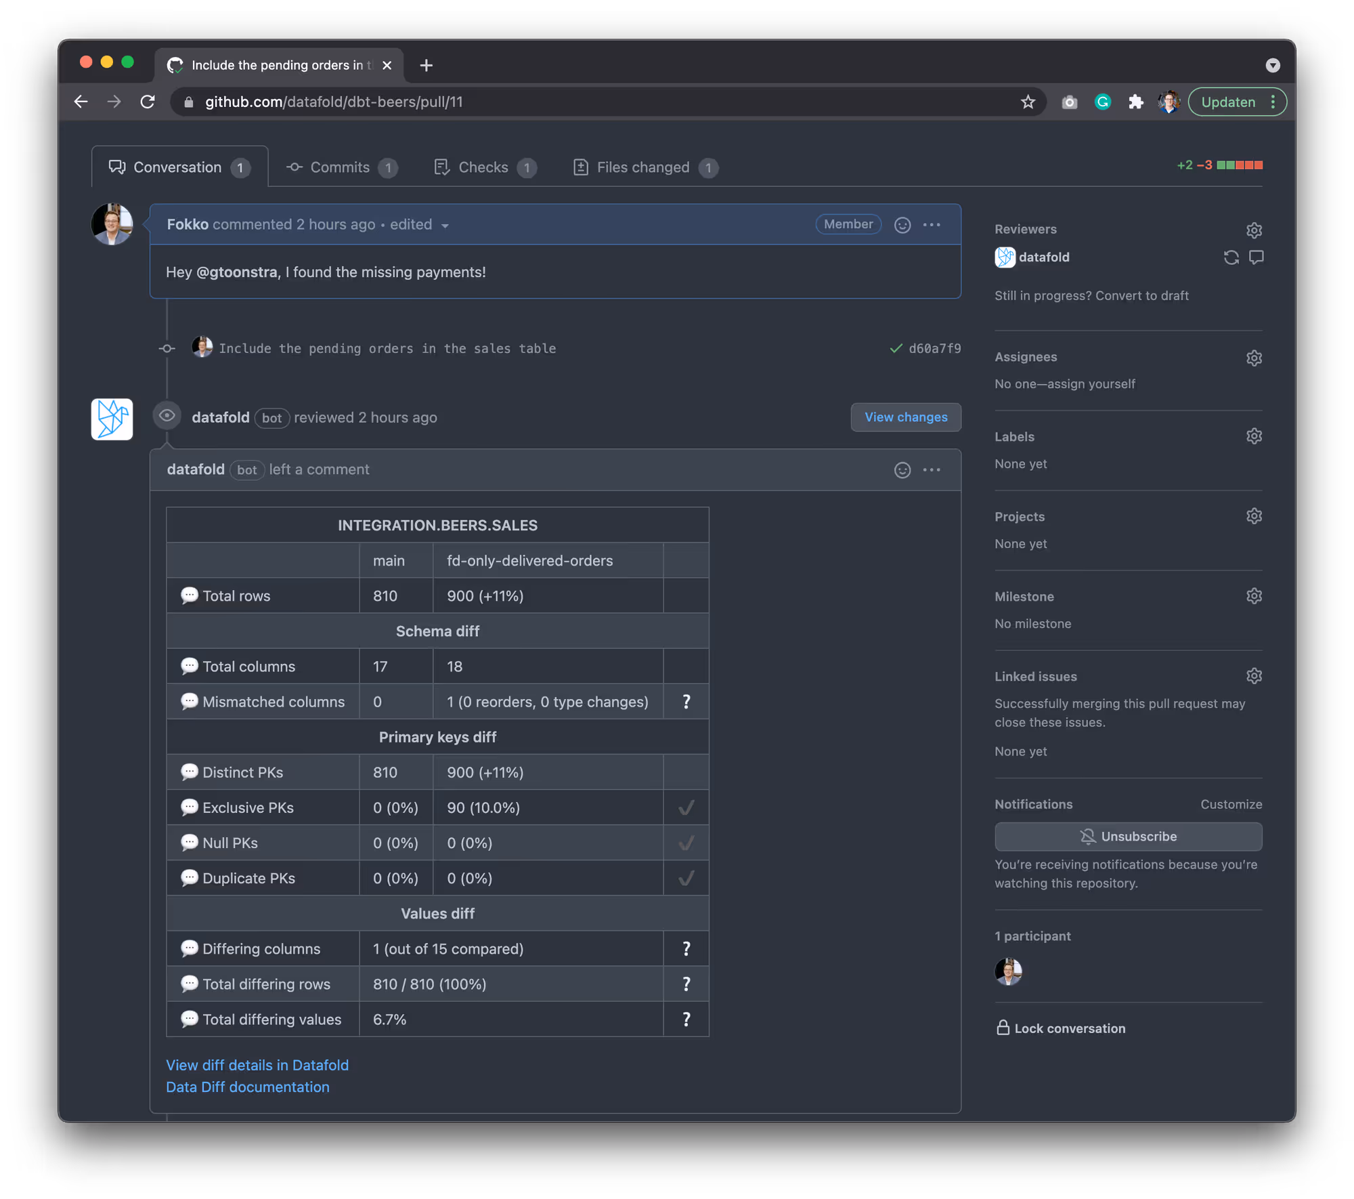
Task: Click the comment icon beside Mismatched columns
Action: pyautogui.click(x=189, y=701)
